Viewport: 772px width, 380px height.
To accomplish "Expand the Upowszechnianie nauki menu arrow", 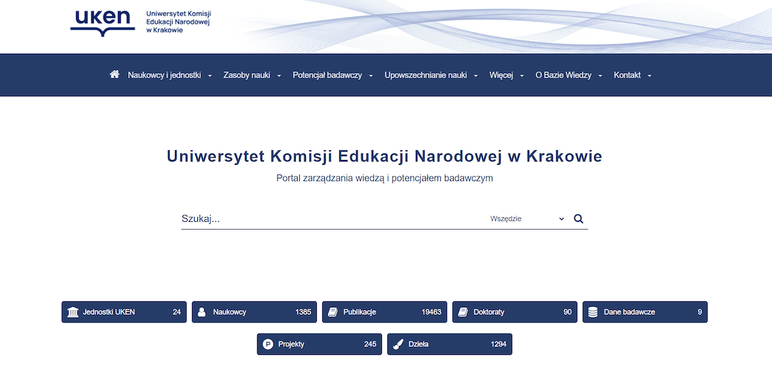I will (x=476, y=76).
